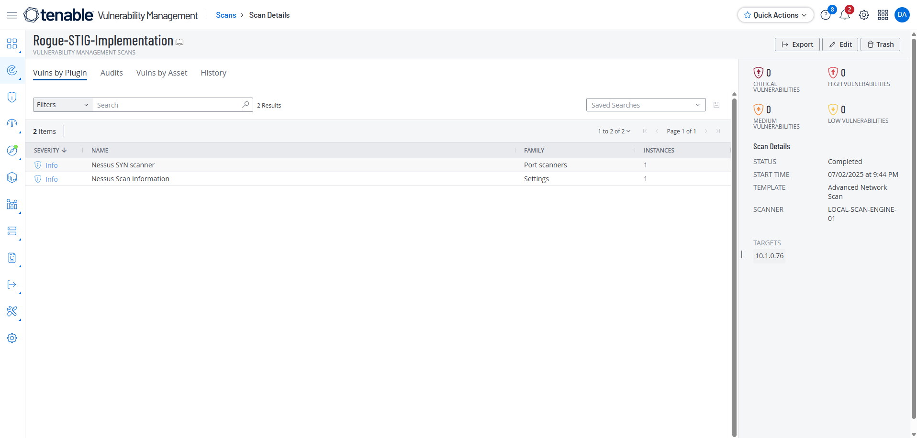The height and width of the screenshot is (438, 917).
Task: Open the hamburger navigation menu
Action: [12, 15]
